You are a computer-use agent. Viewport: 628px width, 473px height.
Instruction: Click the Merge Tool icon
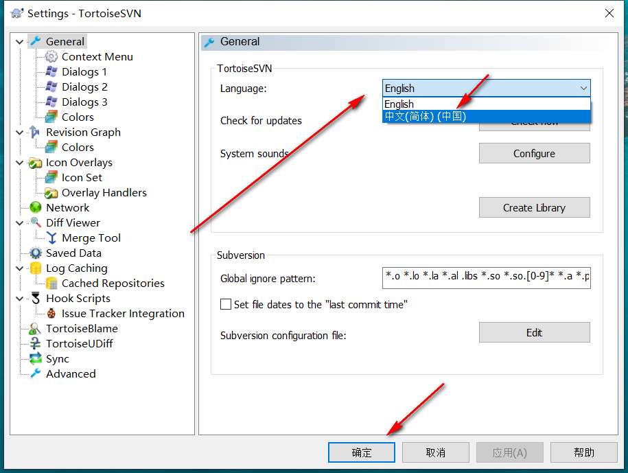[51, 238]
